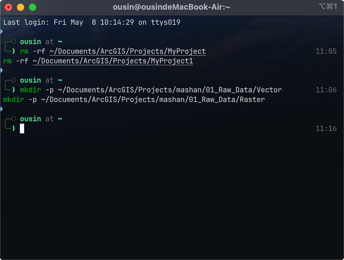Click the ⌥⌘1 shortcut indicator in title bar
This screenshot has width=344, height=260.
coord(328,7)
